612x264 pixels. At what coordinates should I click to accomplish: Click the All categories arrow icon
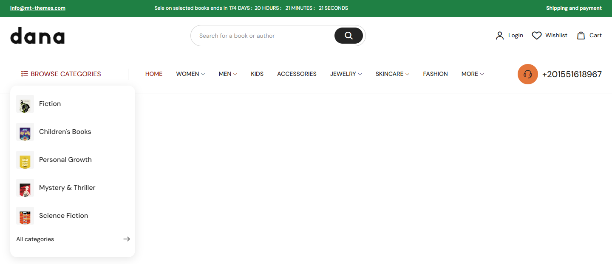point(127,239)
